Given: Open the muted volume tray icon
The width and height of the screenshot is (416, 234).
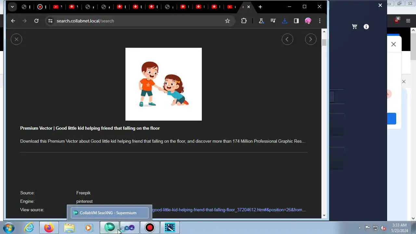Looking at the screenshot, I should click(383, 228).
